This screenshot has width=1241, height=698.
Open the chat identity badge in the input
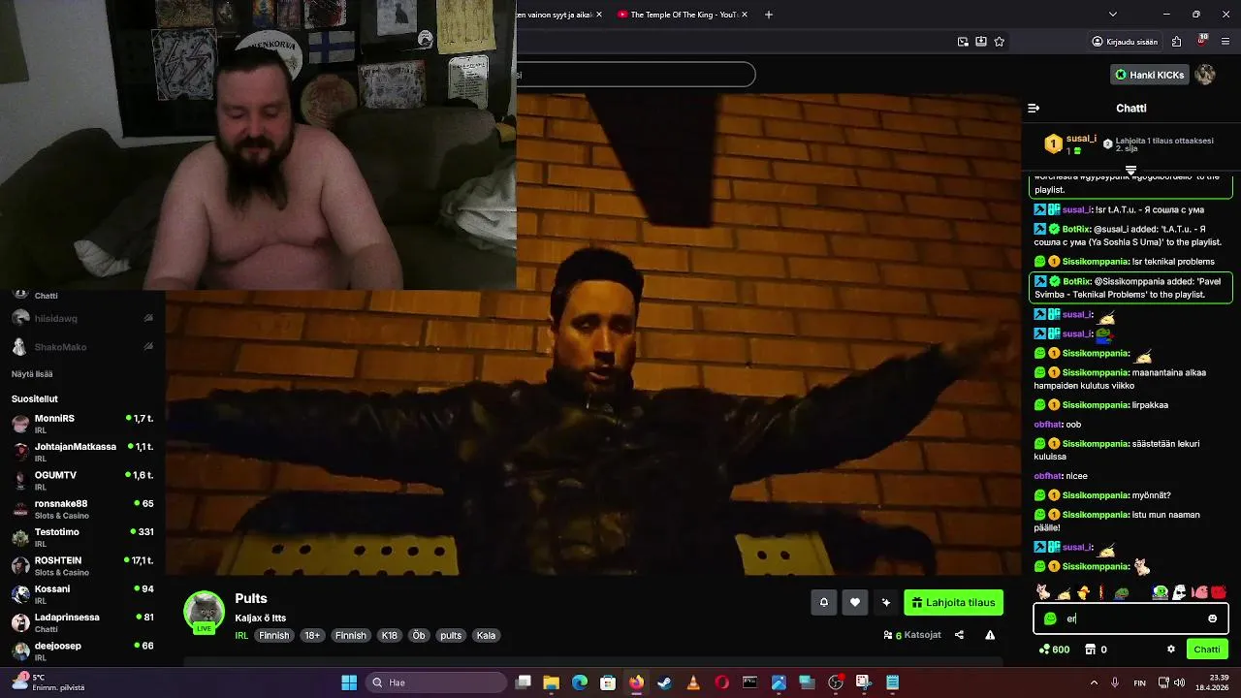pyautogui.click(x=1050, y=619)
